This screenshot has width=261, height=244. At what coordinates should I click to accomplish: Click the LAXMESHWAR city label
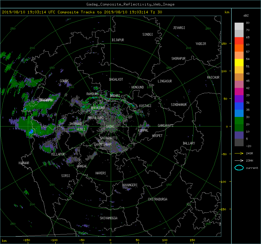click(x=103, y=144)
